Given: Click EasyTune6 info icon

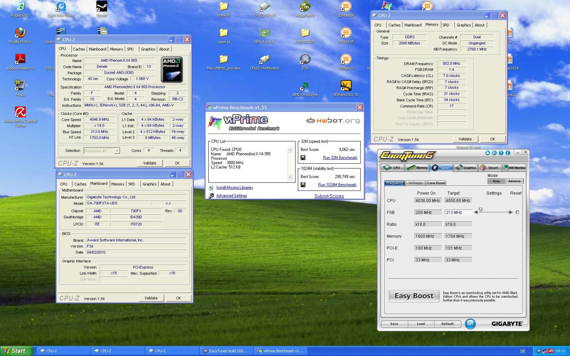Looking at the screenshot, I should 508,153.
